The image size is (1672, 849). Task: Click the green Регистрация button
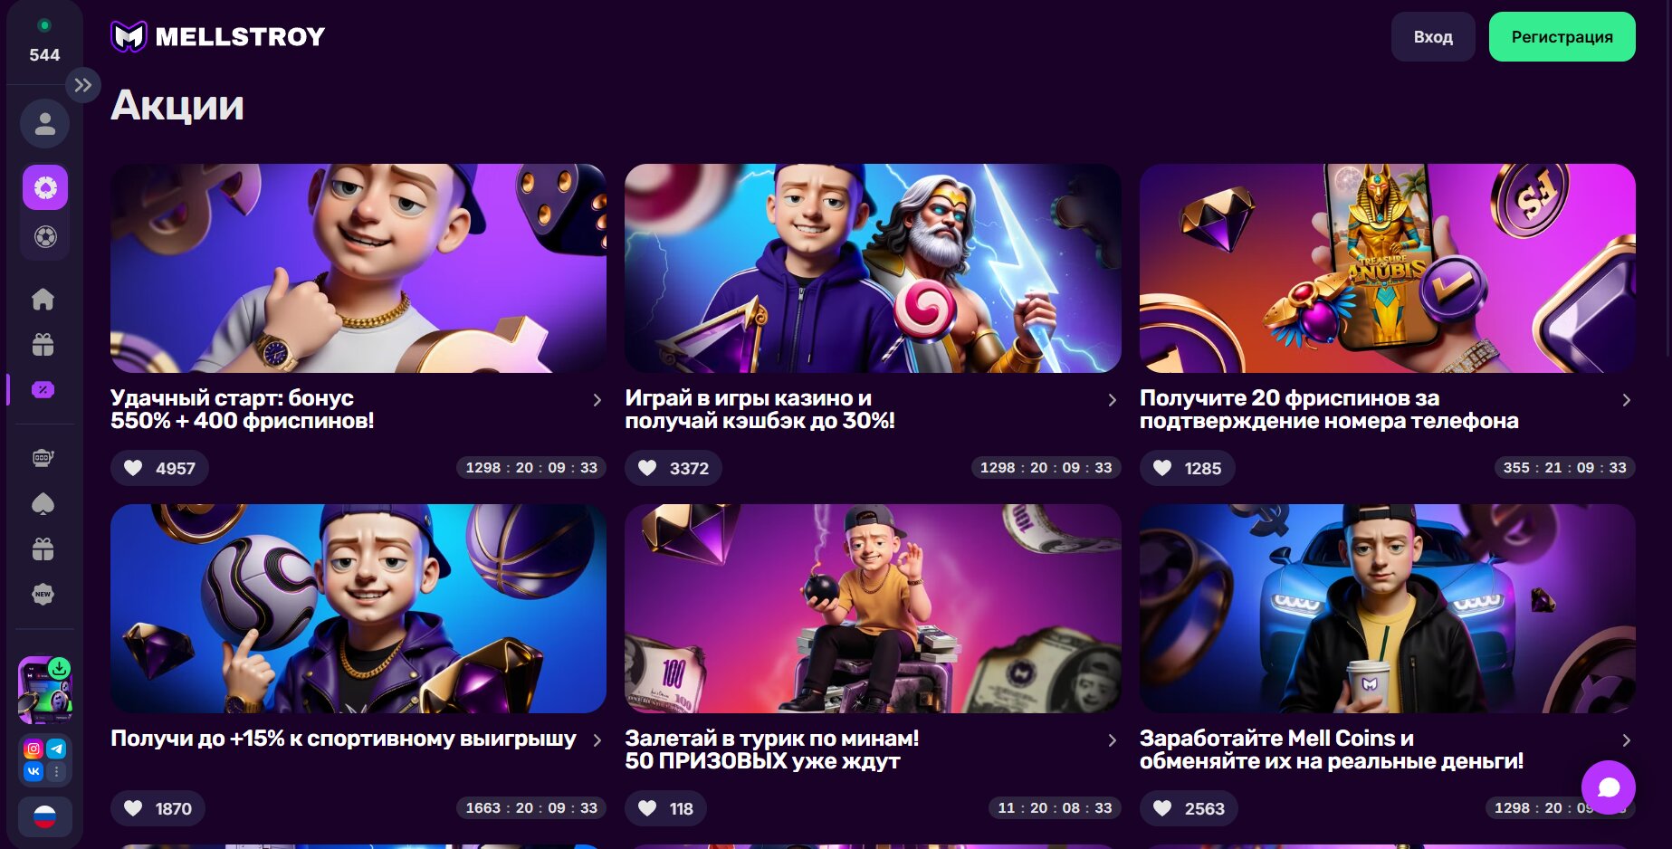[x=1562, y=37]
